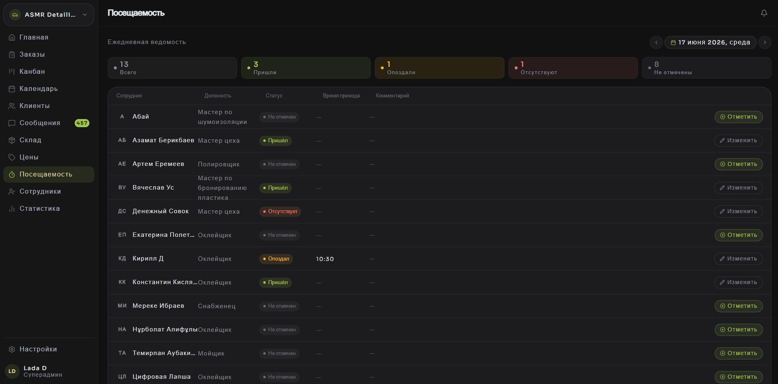Open date picker showing 17 июня 2026

coord(710,42)
